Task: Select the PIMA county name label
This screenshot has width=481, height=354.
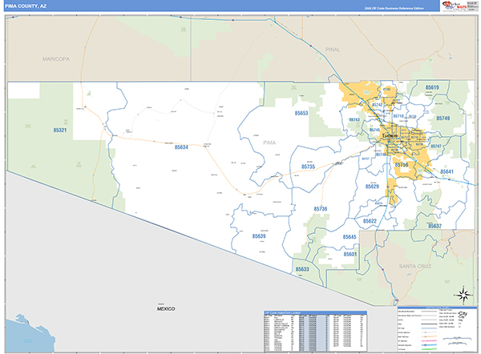Action: 269,143
